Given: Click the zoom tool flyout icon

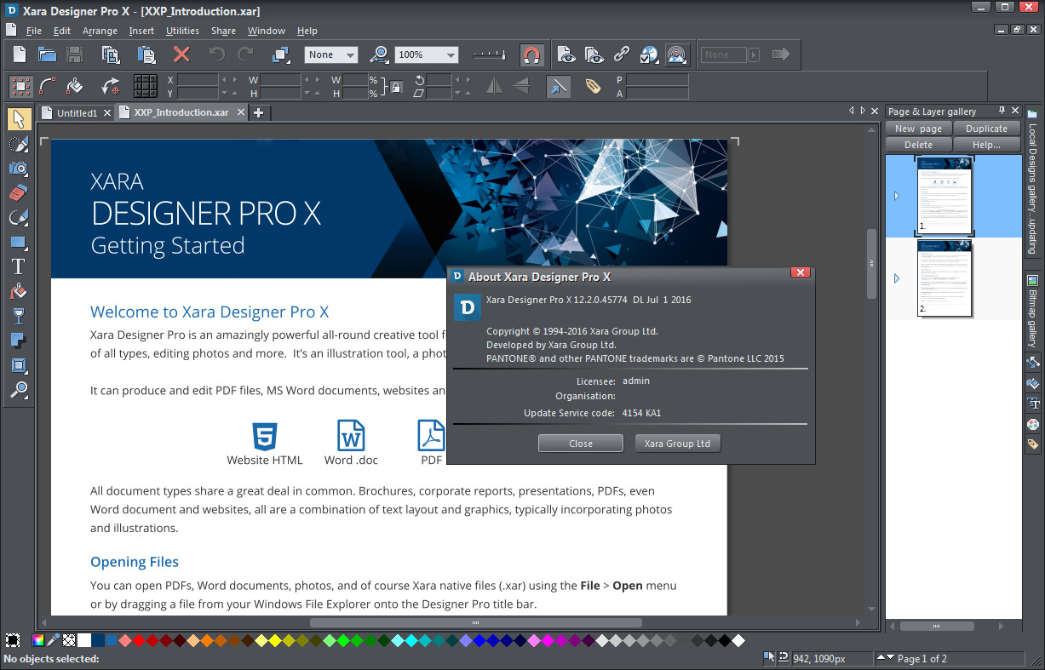Looking at the screenshot, I should coord(380,54).
